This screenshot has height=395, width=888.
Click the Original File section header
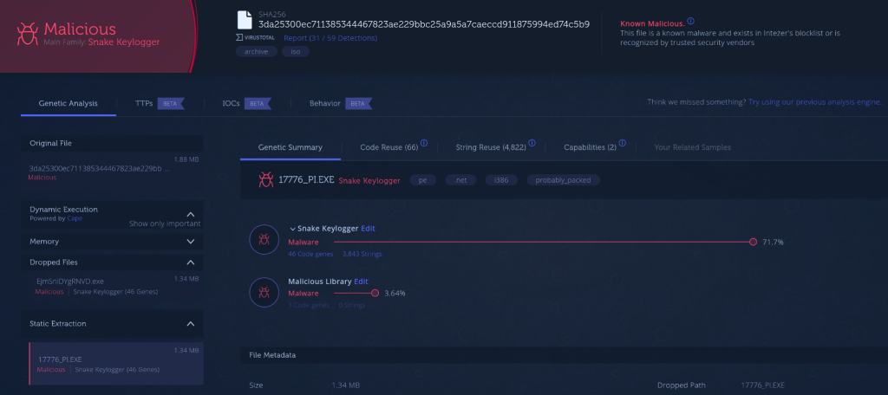(112, 143)
